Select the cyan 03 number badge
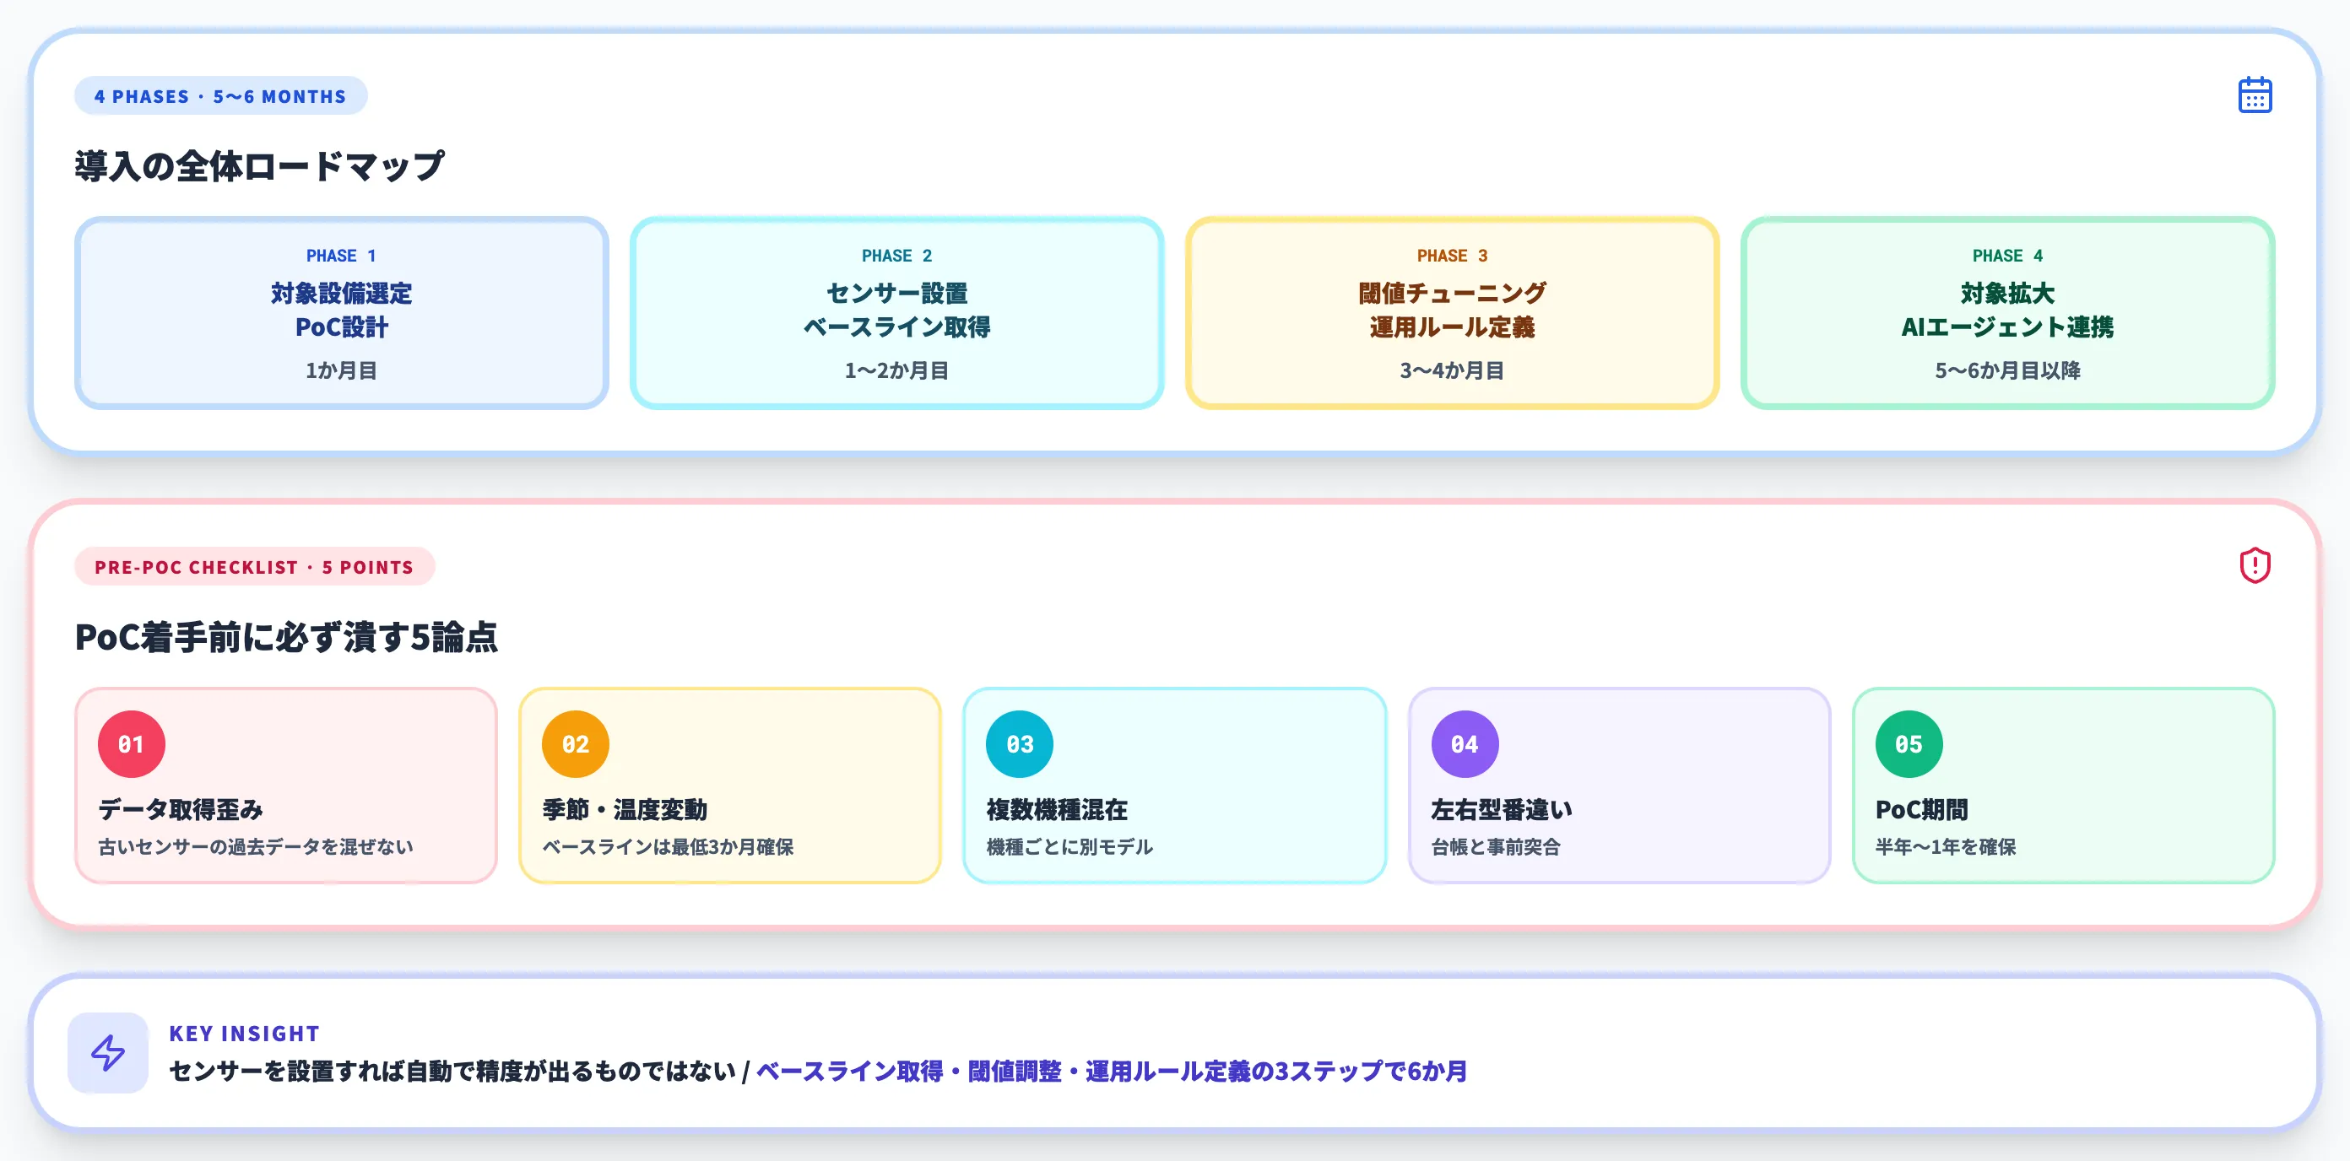Screen dimensions: 2350x1161 pos(1020,744)
